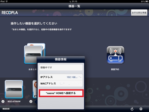Open the 機器登録 device registration button

(6, 109)
